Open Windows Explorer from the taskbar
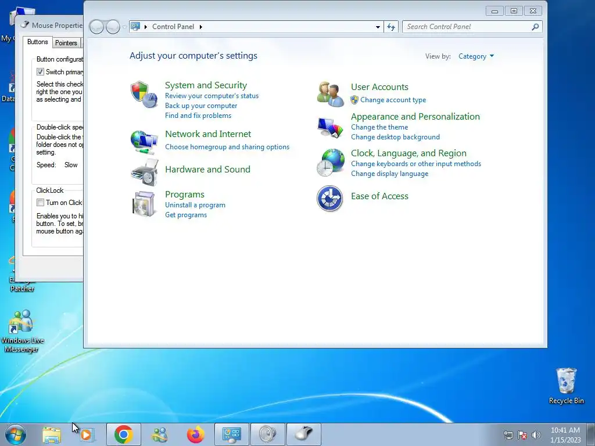This screenshot has height=446, width=595. [52, 434]
